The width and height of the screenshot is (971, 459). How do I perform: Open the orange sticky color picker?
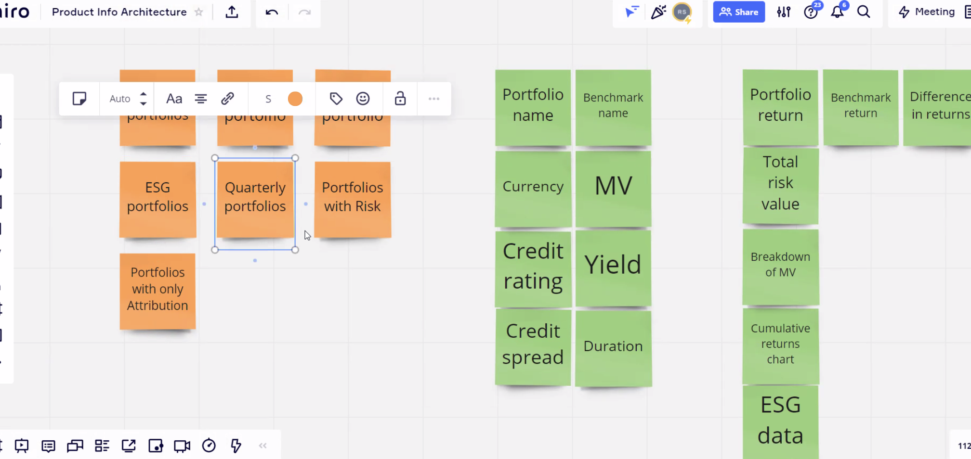(x=295, y=99)
